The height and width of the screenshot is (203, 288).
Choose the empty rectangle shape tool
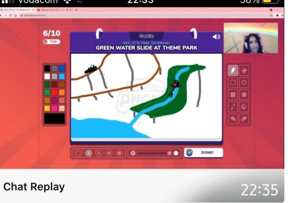pos(233,82)
